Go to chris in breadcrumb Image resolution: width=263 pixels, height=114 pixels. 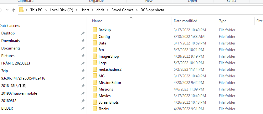[x=100, y=10]
